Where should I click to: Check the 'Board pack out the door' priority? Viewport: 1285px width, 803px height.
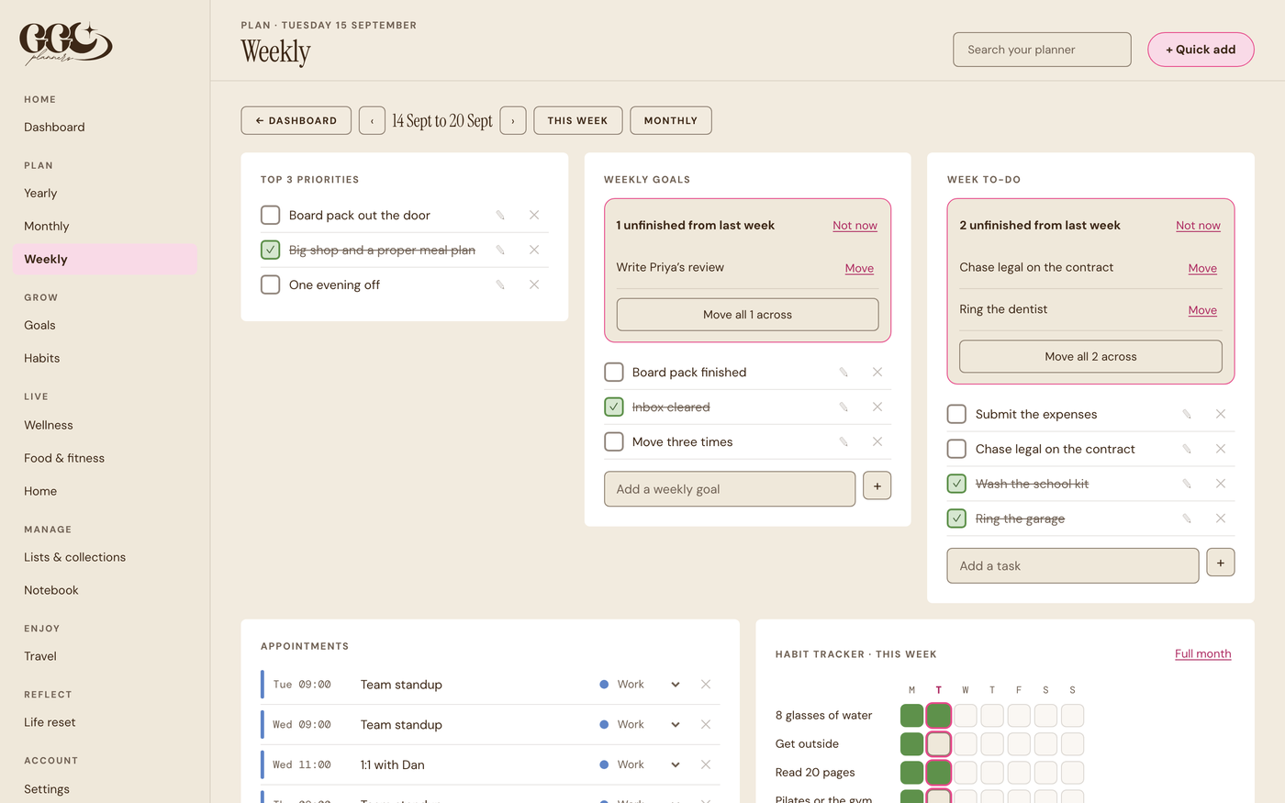point(271,215)
